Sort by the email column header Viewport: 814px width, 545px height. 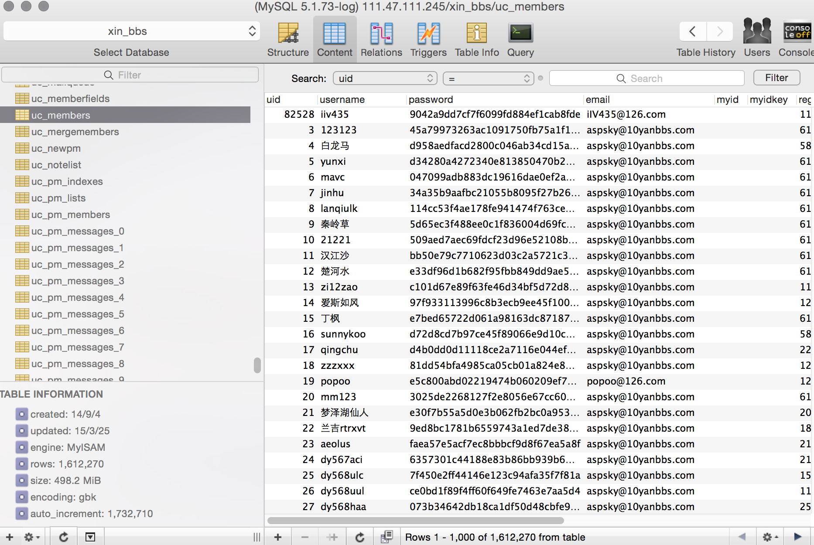649,99
